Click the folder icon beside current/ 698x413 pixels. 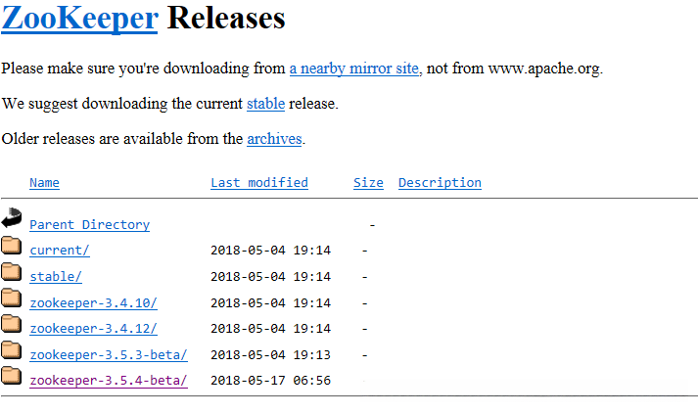pos(12,246)
